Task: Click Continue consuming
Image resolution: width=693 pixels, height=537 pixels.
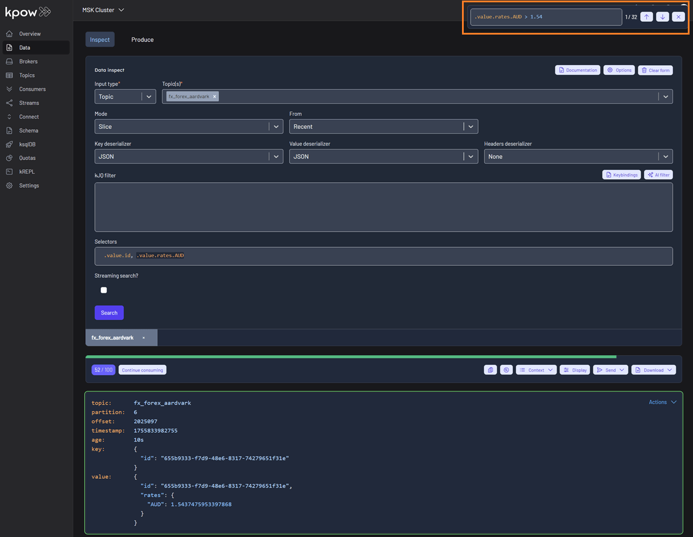Action: pyautogui.click(x=142, y=370)
